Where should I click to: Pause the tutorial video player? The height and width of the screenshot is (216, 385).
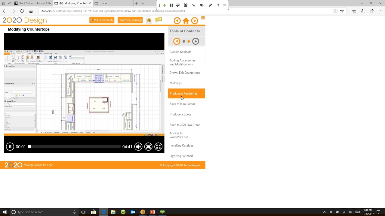coord(10,147)
